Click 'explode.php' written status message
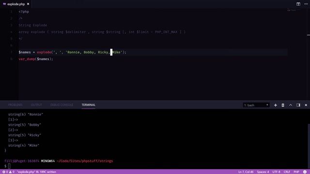The width and height of the screenshot is (310, 174). coord(37,172)
